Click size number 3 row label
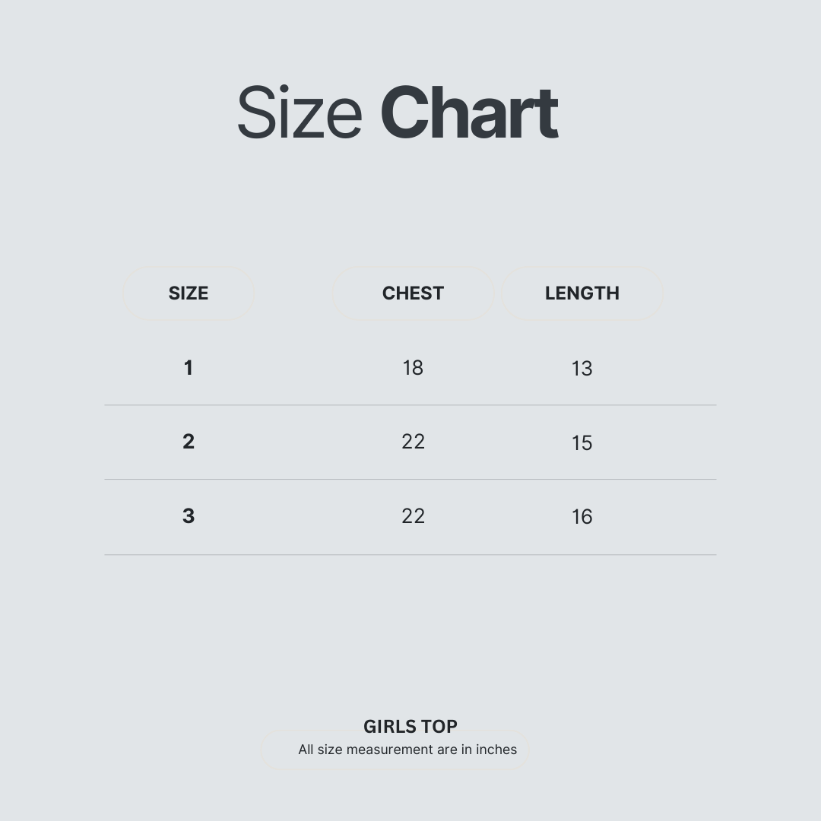821x821 pixels. pos(189,516)
